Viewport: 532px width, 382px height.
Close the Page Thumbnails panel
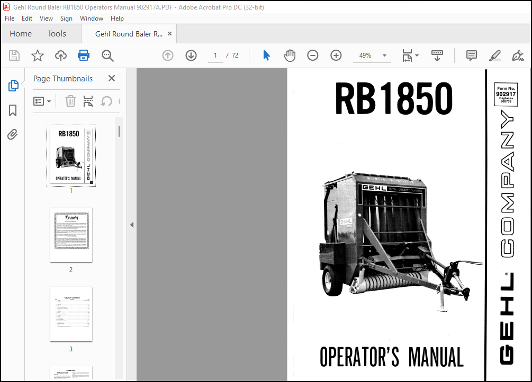[112, 78]
